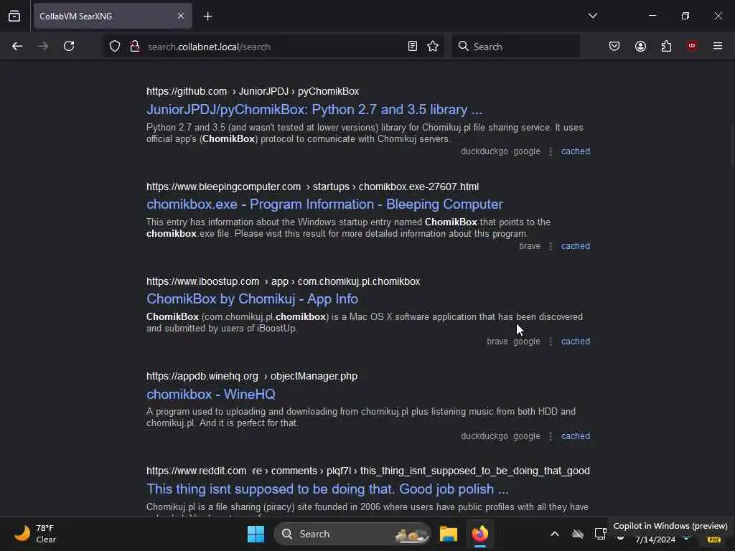This screenshot has height=551, width=735.
Task: Open Firefox recent browsing view icon
Action: coord(14,17)
